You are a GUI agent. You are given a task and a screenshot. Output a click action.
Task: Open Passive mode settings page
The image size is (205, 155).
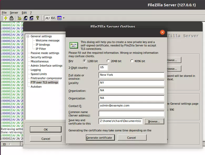[45, 53]
